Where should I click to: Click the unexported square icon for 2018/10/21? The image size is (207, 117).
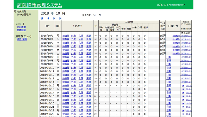(x=183, y=107)
